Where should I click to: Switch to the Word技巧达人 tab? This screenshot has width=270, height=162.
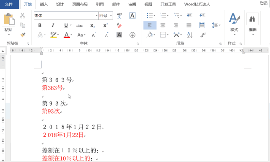pos(197,4)
